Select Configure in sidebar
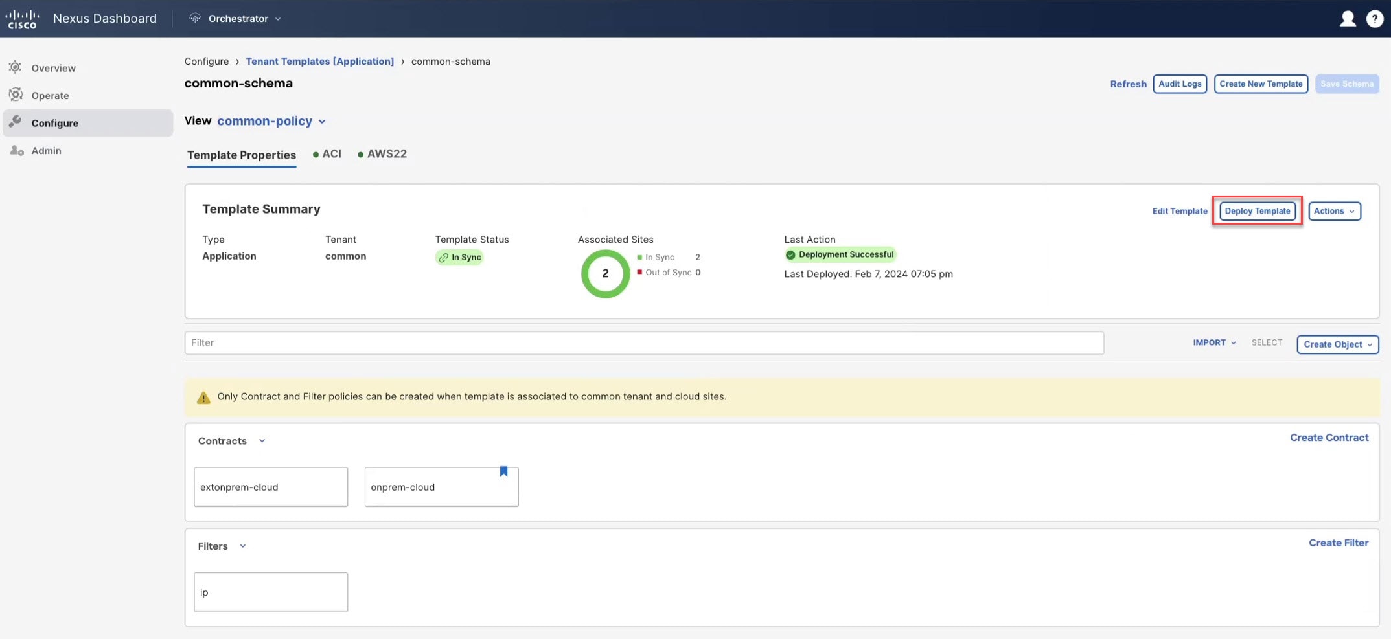This screenshot has height=639, width=1391. point(88,123)
